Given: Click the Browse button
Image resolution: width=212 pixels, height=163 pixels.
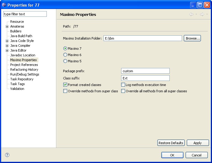Looking at the screenshot, I should 192,38.
